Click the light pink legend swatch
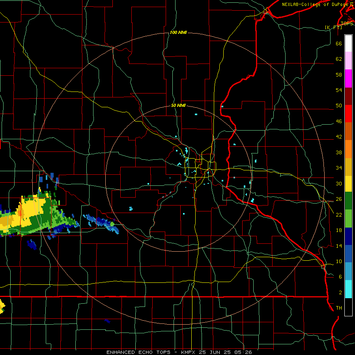Screen dimensions: 355x355 tap(348, 60)
